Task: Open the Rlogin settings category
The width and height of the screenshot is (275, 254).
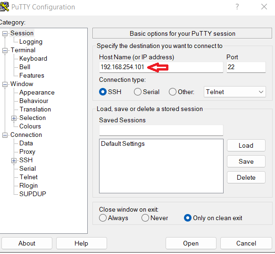Action: coord(28,186)
